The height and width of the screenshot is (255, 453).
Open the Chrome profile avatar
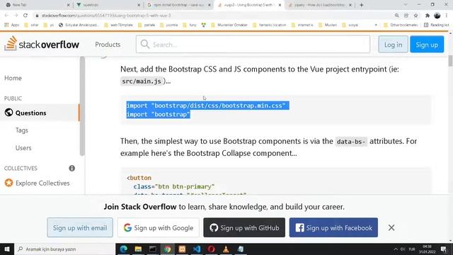[437, 16]
